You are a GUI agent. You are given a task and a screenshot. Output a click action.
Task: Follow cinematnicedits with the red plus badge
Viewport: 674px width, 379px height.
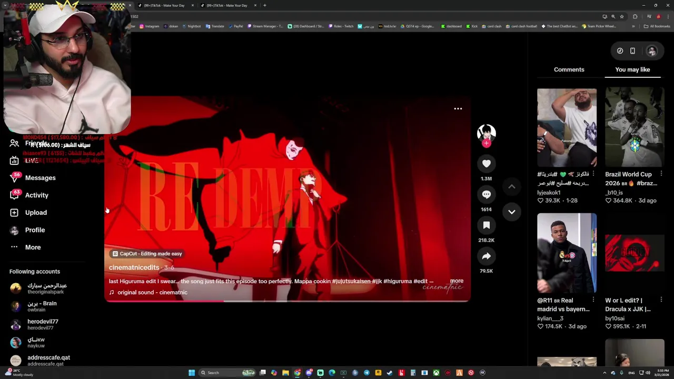tap(486, 143)
